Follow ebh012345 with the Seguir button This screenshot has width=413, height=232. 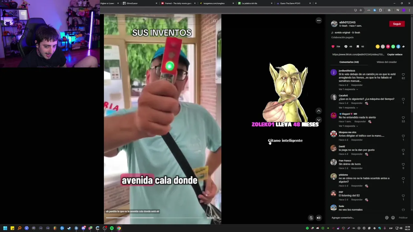pyautogui.click(x=397, y=24)
